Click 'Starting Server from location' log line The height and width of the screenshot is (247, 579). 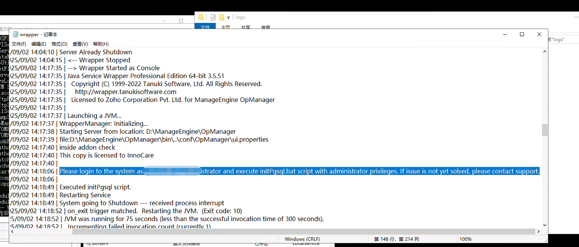(148, 132)
